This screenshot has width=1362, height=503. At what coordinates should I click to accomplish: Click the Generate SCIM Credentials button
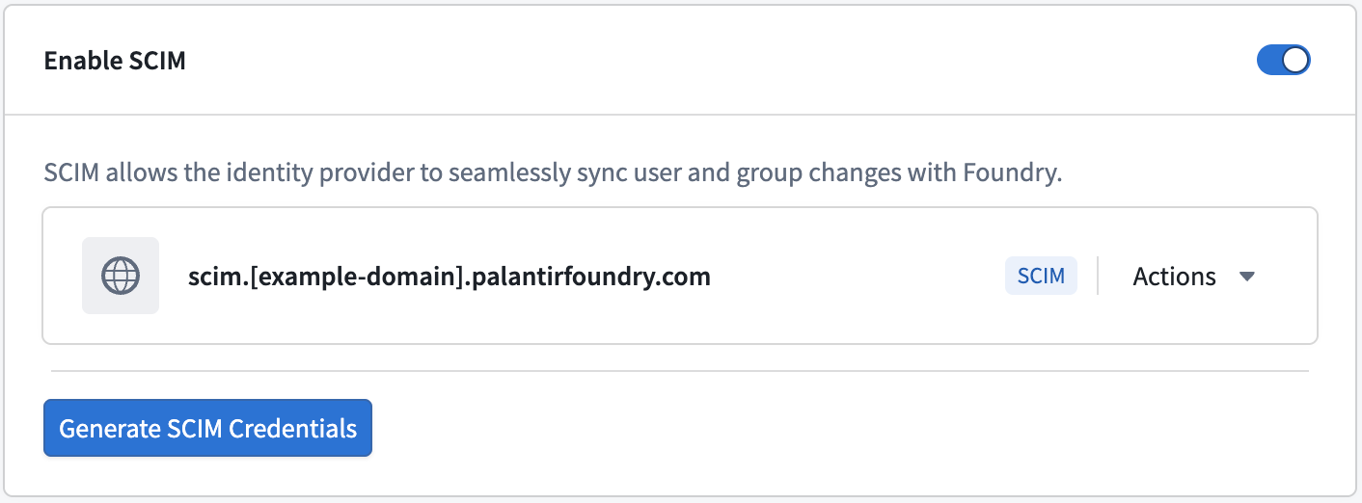click(207, 428)
